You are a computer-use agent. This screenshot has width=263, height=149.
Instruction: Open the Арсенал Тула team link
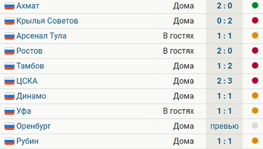click(x=41, y=36)
